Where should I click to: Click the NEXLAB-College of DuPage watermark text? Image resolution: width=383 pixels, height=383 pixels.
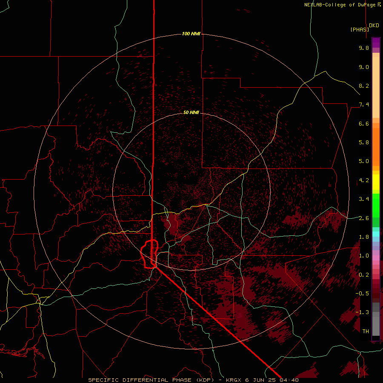(x=340, y=5)
